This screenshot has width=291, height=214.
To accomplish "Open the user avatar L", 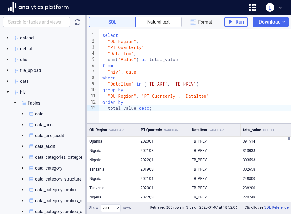I will pos(270,8).
